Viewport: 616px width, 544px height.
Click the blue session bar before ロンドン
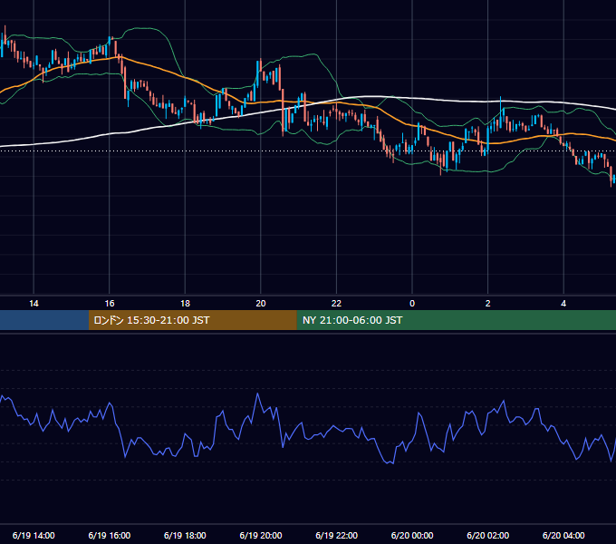pos(44,320)
